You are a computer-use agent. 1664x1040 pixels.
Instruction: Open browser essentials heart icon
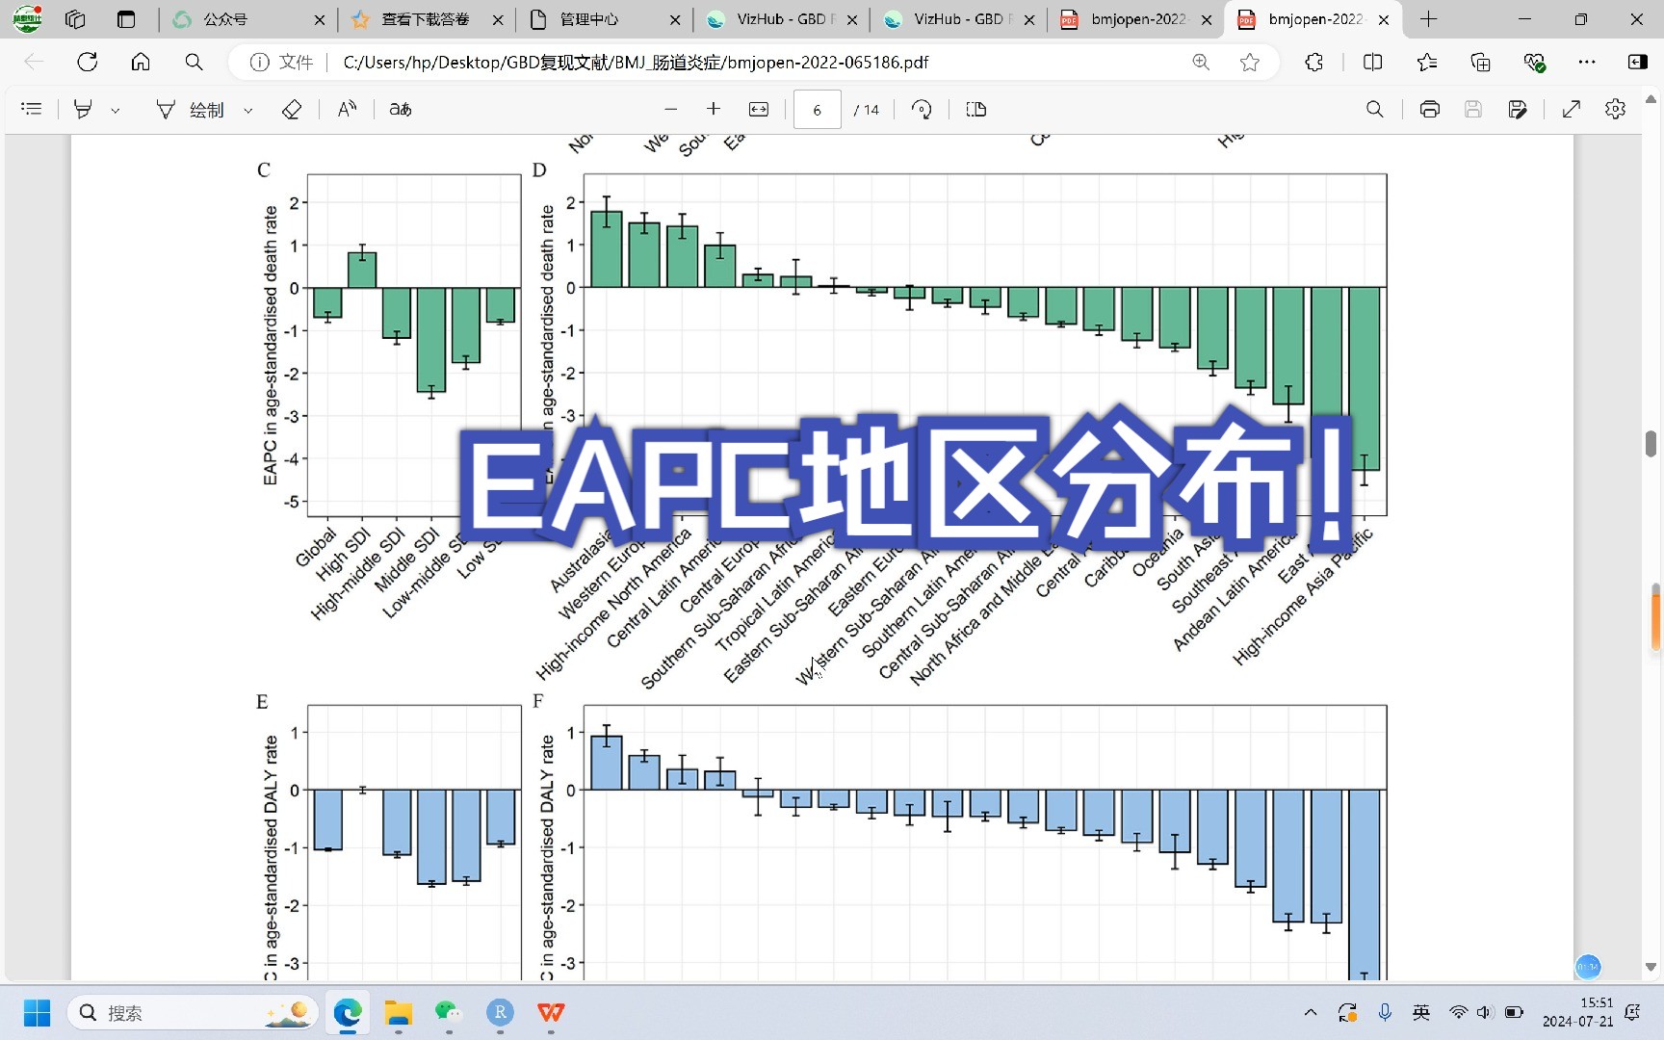(1535, 62)
